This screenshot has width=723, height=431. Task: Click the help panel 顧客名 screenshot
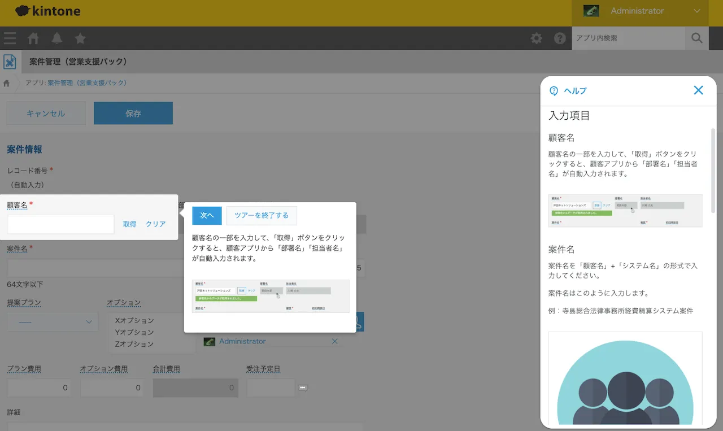coord(625,211)
